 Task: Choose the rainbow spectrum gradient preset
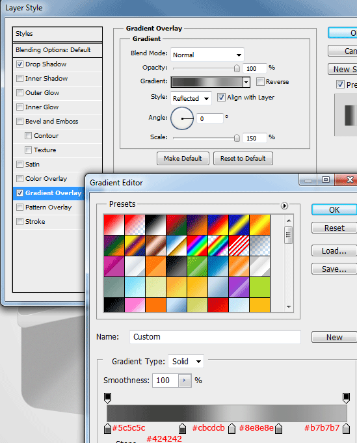(x=197, y=245)
